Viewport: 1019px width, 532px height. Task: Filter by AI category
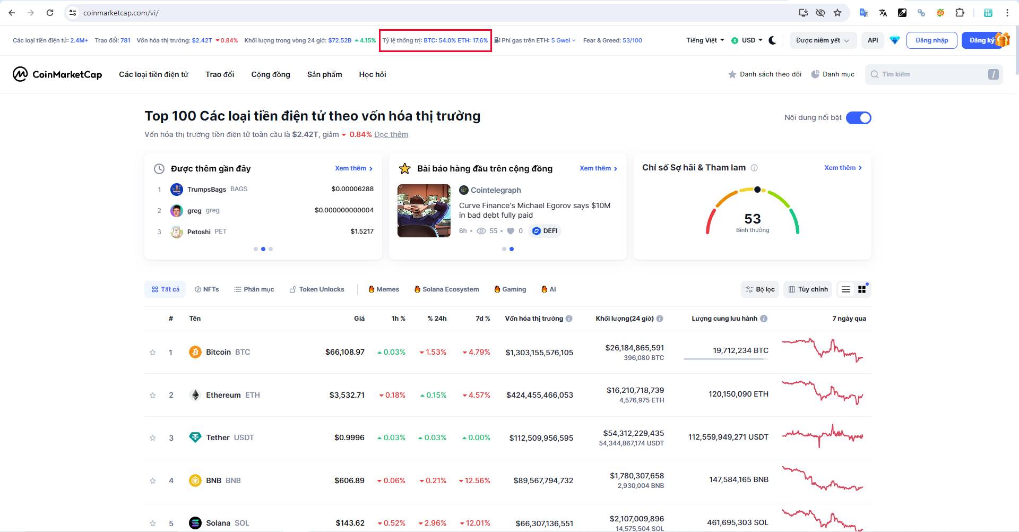[x=548, y=289]
